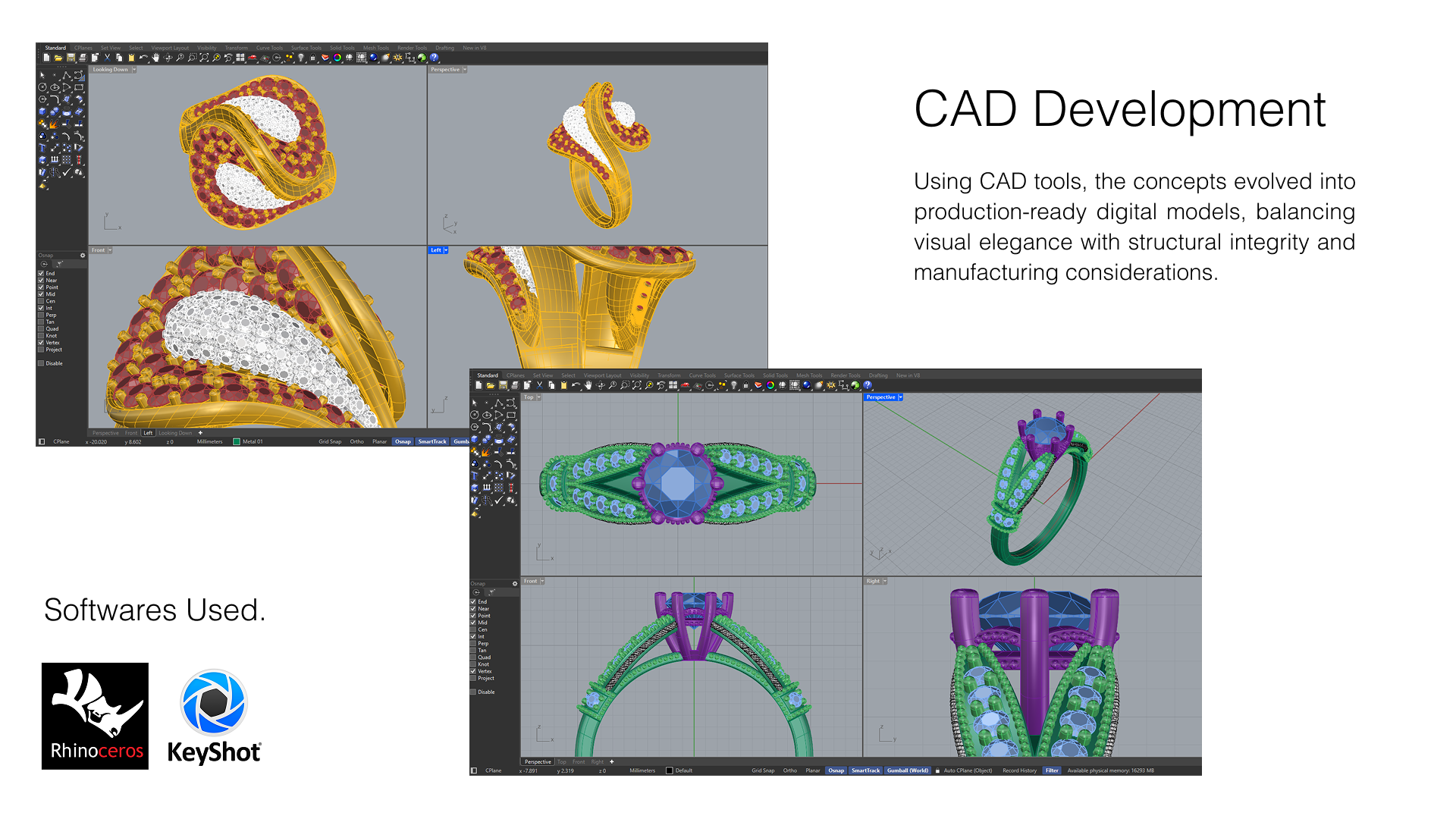1456x819 pixels.
Task: Switch to Mesh Tools tab in lower window
Action: [809, 375]
